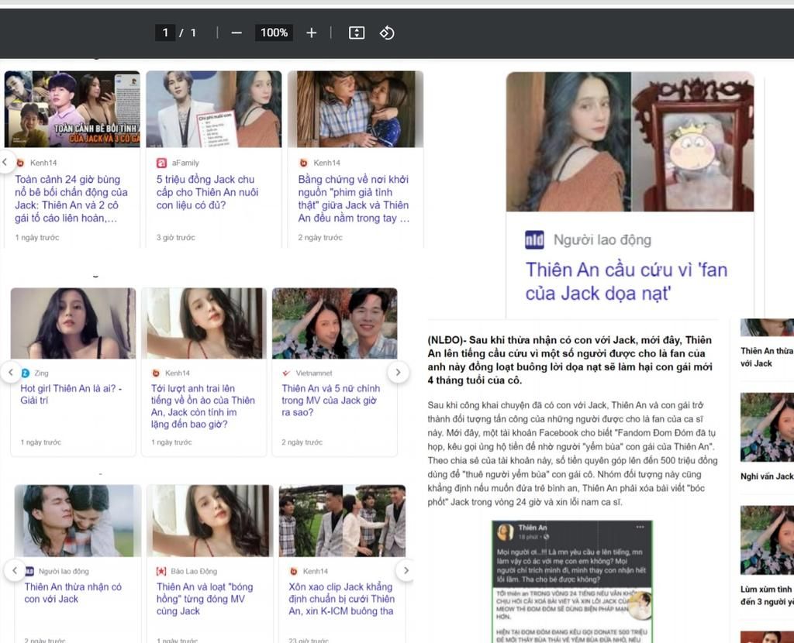Click left carousel arrow in first news row
Viewport: 794px width, 643px height.
click(5, 162)
